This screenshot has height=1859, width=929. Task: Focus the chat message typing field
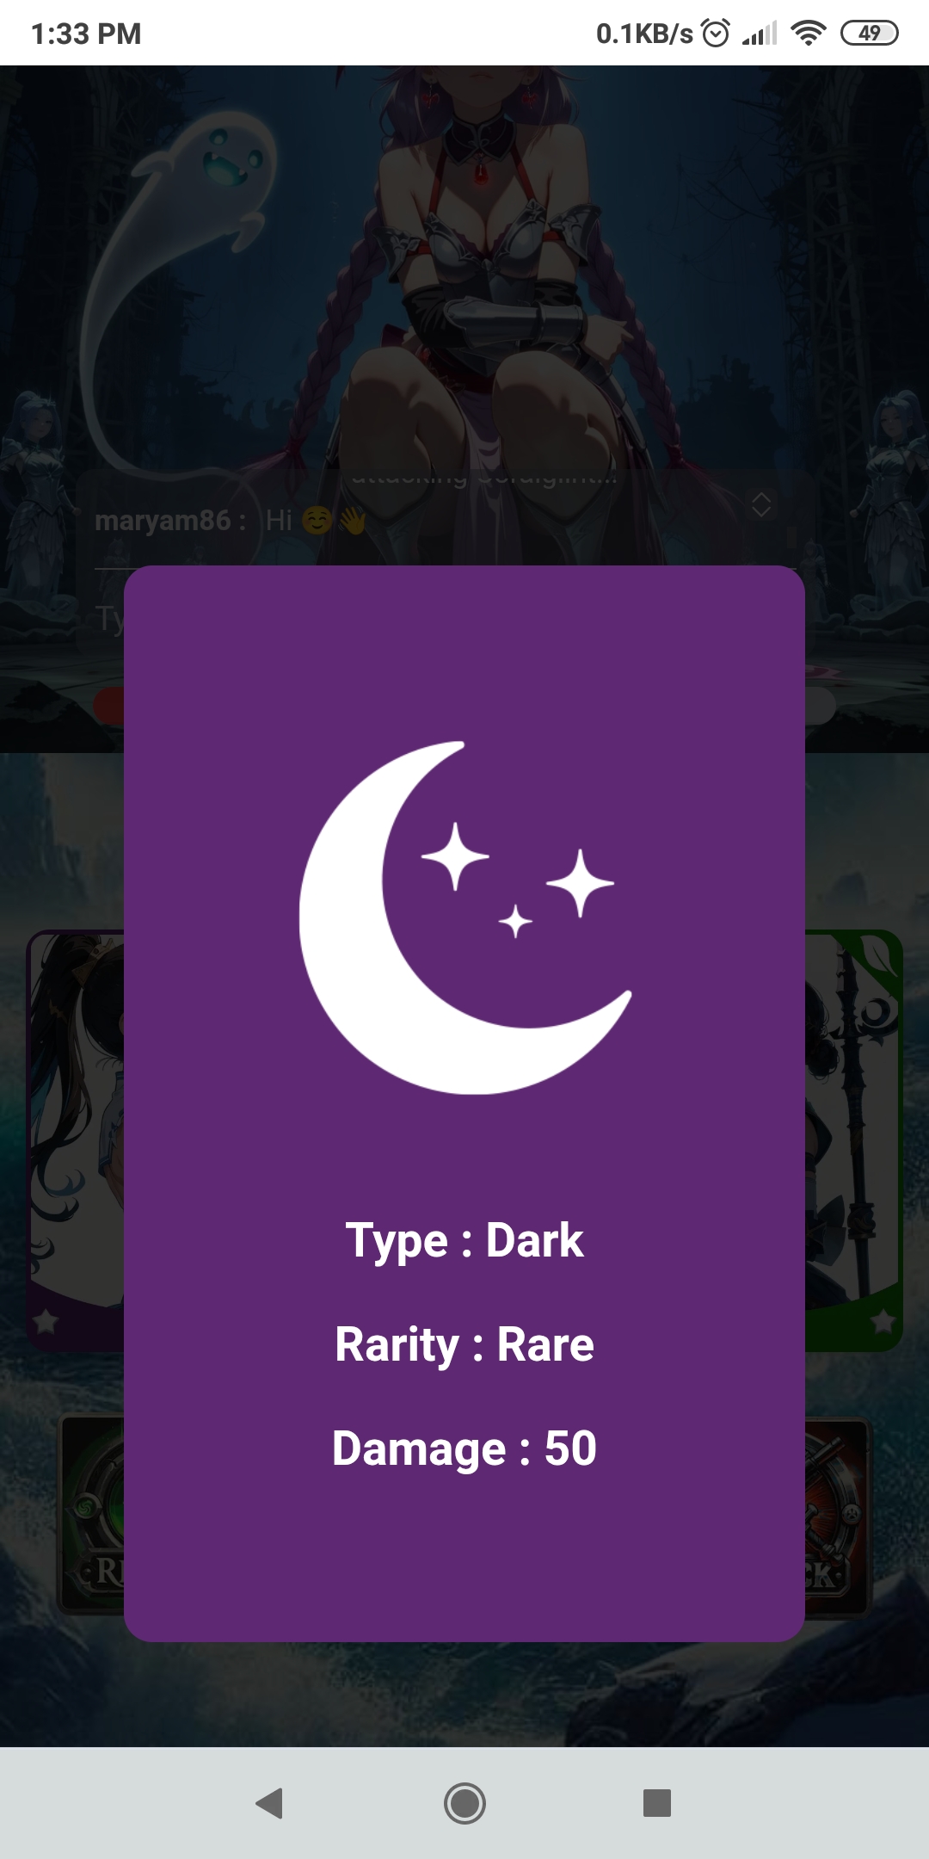109,618
